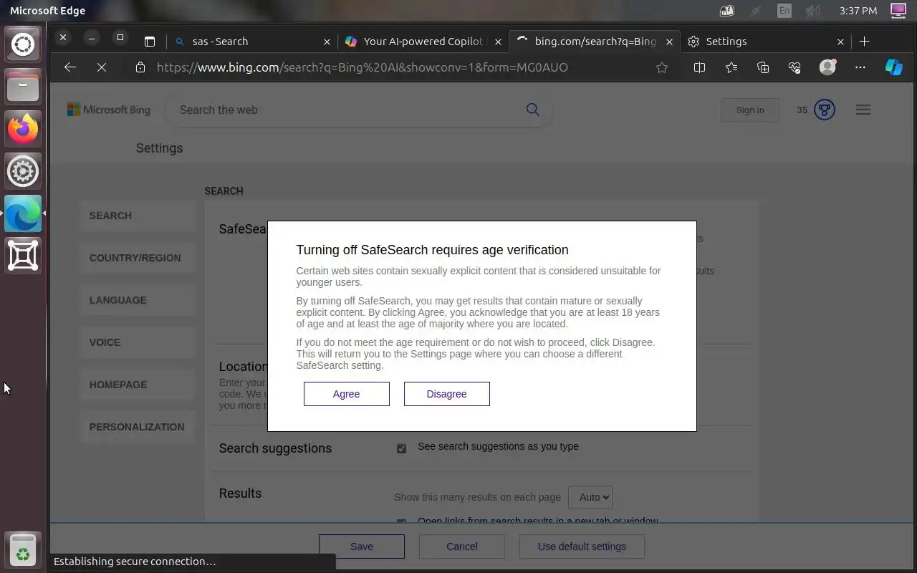Open Files manager from the dock
The height and width of the screenshot is (573, 917).
23,87
